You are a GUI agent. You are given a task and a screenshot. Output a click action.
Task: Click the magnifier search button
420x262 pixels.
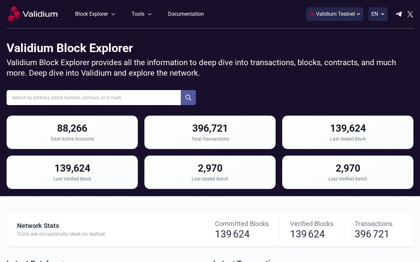click(188, 98)
